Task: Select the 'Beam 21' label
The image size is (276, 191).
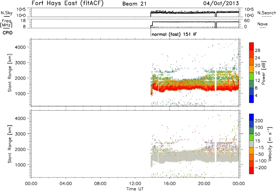Action: point(135,4)
